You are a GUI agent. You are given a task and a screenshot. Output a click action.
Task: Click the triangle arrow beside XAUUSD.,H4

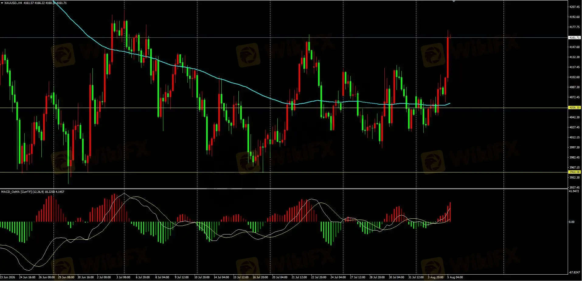2,3
